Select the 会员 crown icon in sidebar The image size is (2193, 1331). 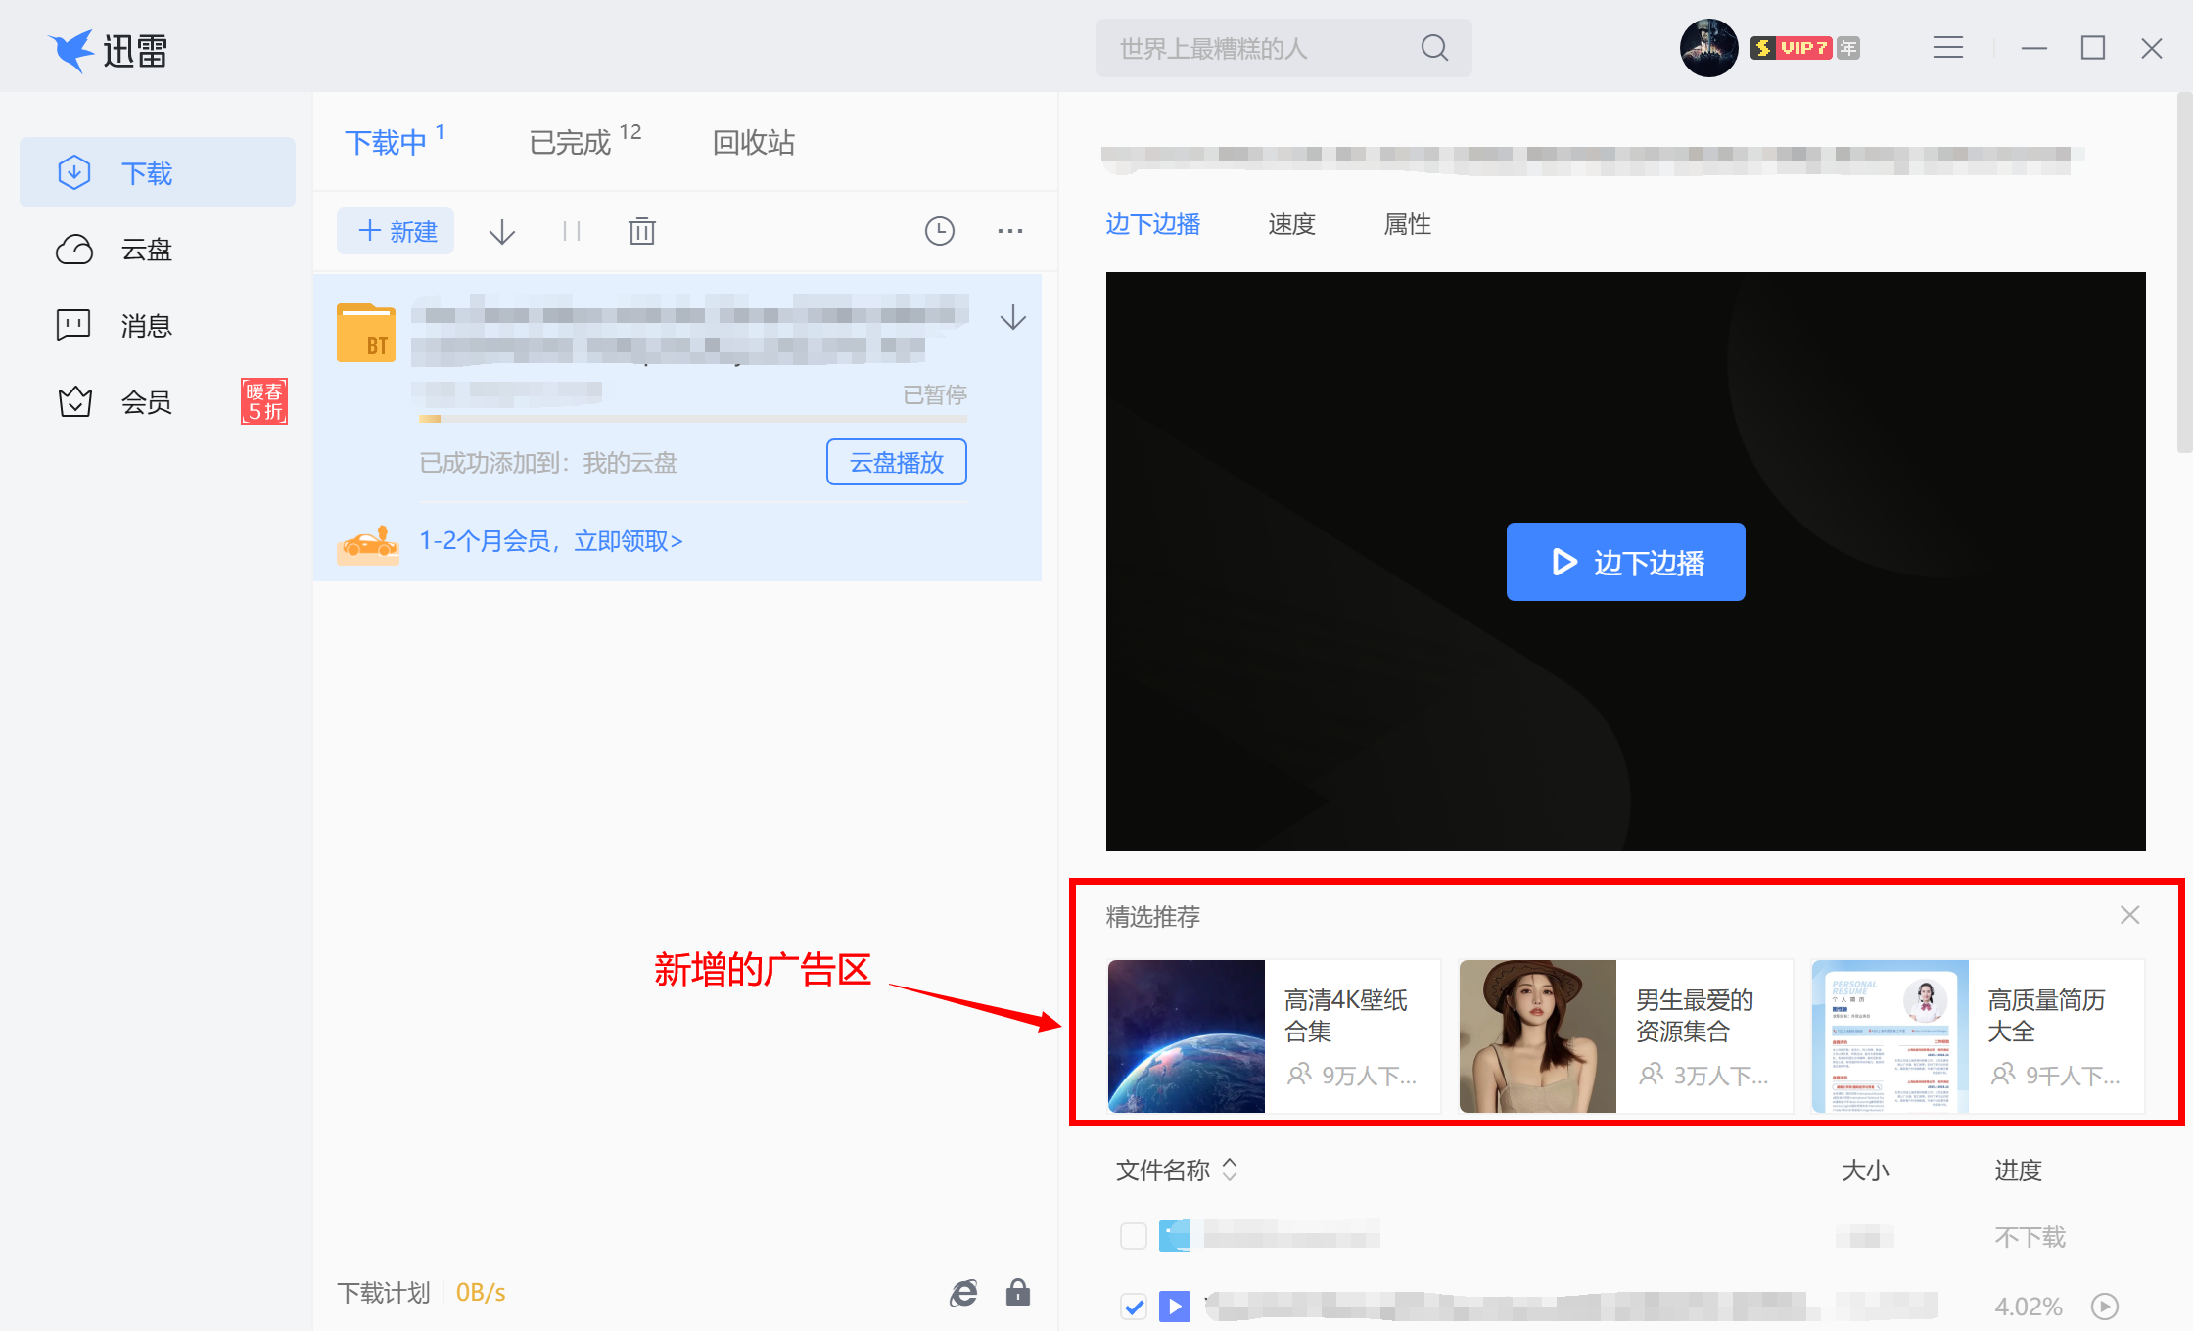click(x=74, y=401)
